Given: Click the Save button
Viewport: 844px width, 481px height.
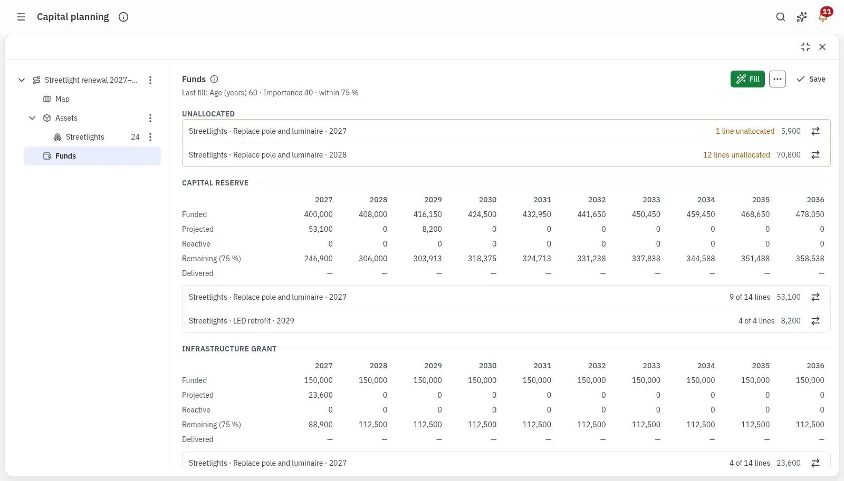Looking at the screenshot, I should [x=811, y=79].
